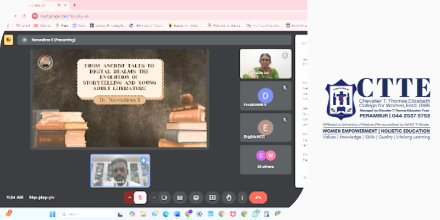Unmute the microphone button

[x=140, y=197]
